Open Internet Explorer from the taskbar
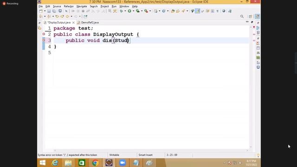This screenshot has width=297, height=167. tap(55, 163)
